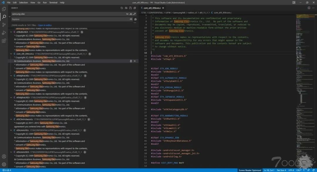
Task: Open the Extensions view
Action: pyautogui.click(x=4, y=41)
